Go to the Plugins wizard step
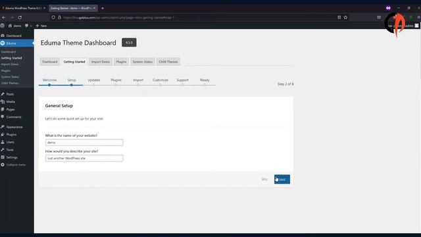Image resolution: width=421 pixels, height=237 pixels. pos(116,80)
